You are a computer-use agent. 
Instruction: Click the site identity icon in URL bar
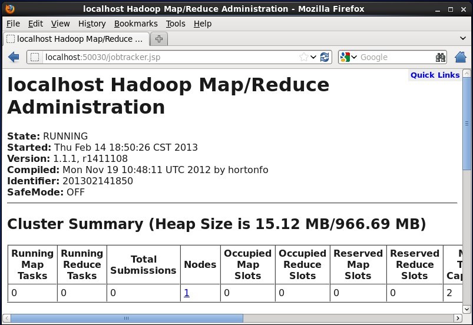point(35,57)
